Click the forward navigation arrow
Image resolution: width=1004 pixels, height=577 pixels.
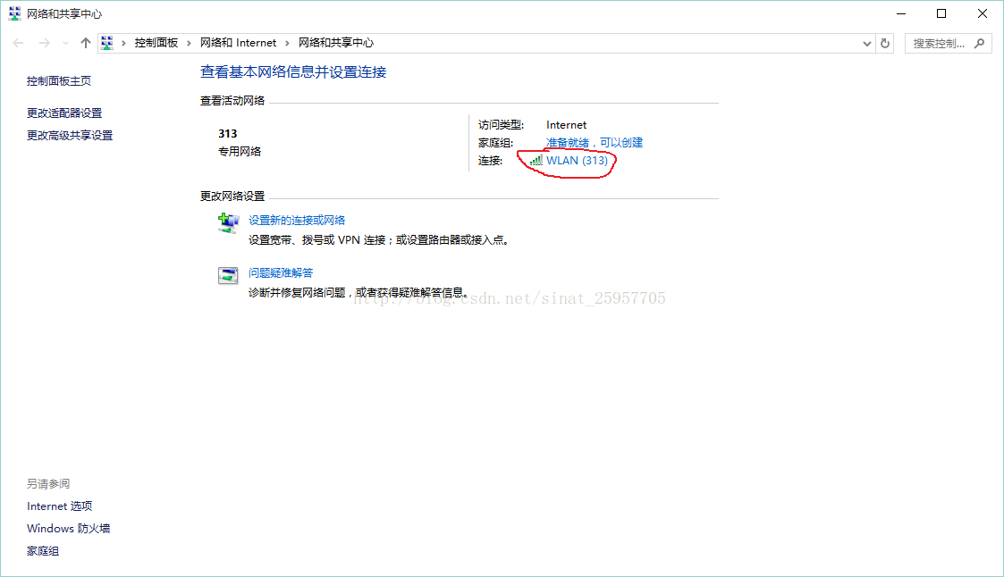(44, 43)
